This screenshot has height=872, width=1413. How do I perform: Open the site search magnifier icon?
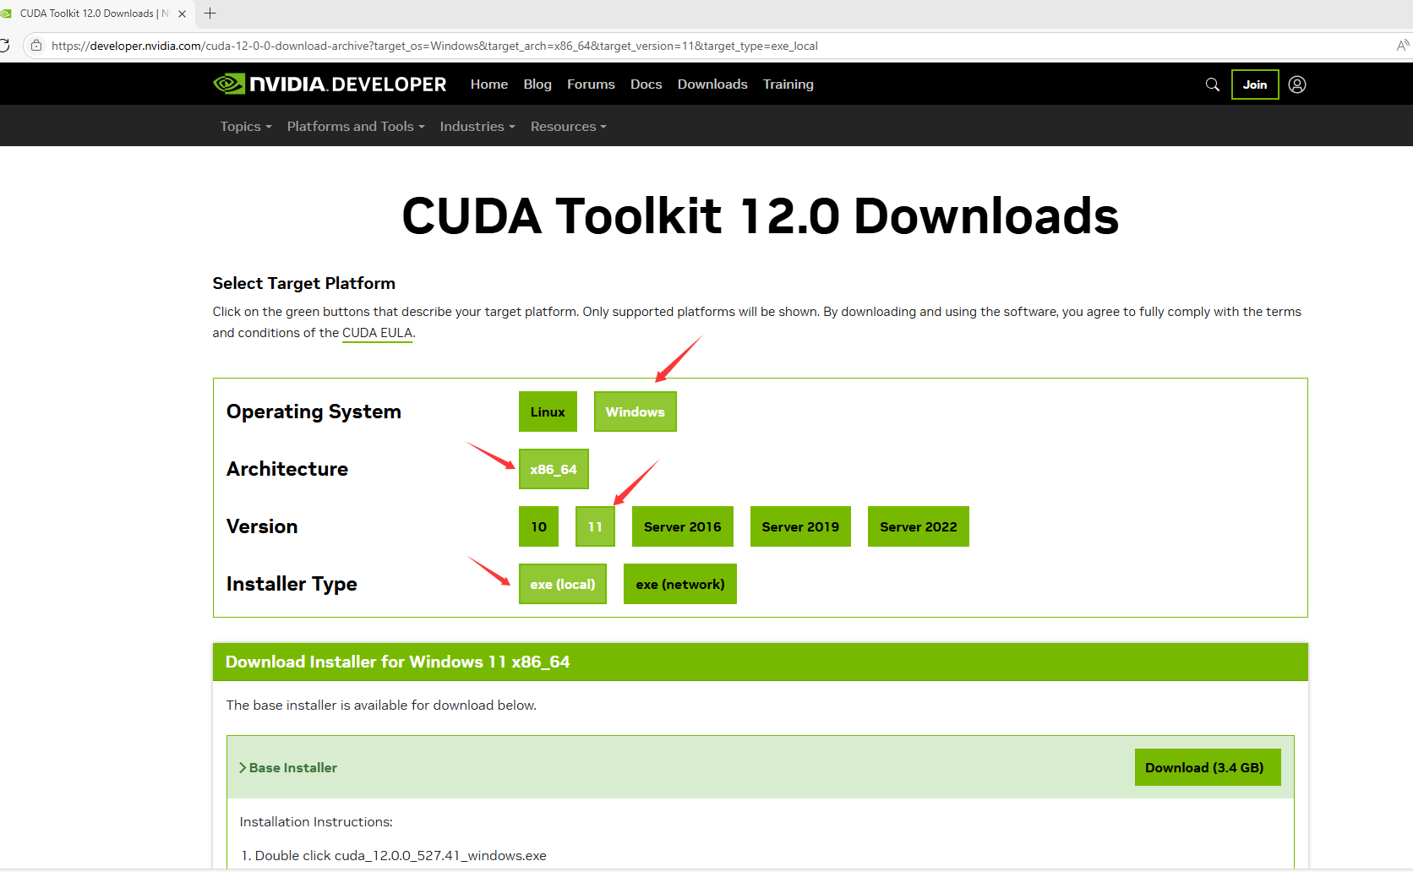click(1213, 84)
